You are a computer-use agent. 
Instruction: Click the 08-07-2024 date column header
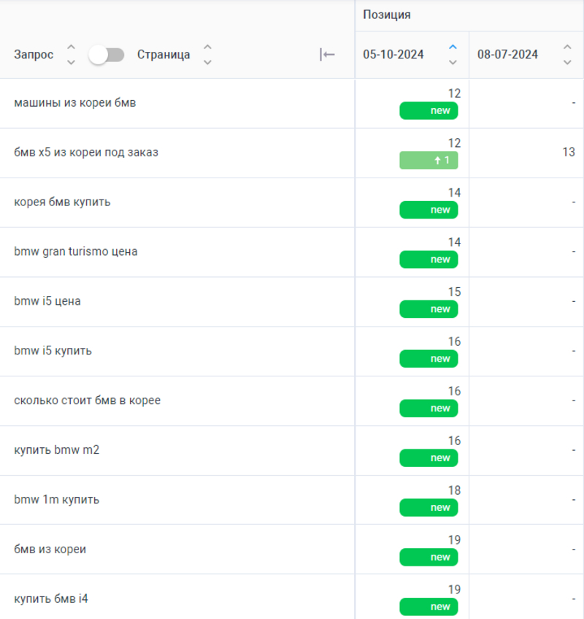[x=507, y=55]
